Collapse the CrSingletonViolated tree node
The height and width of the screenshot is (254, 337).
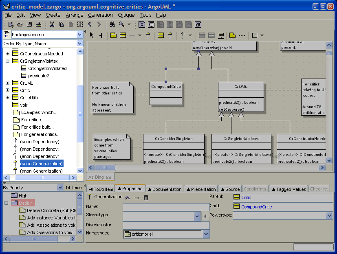(7, 61)
